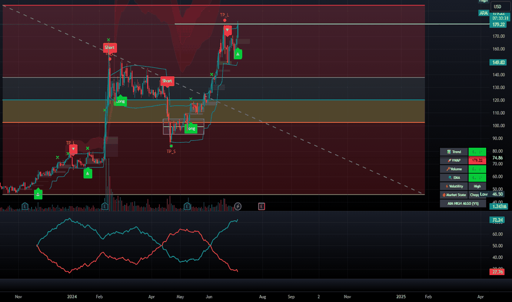This screenshot has height=302, width=512.
Task: Open the earnings marker near Nov
Action: (x=25, y=206)
